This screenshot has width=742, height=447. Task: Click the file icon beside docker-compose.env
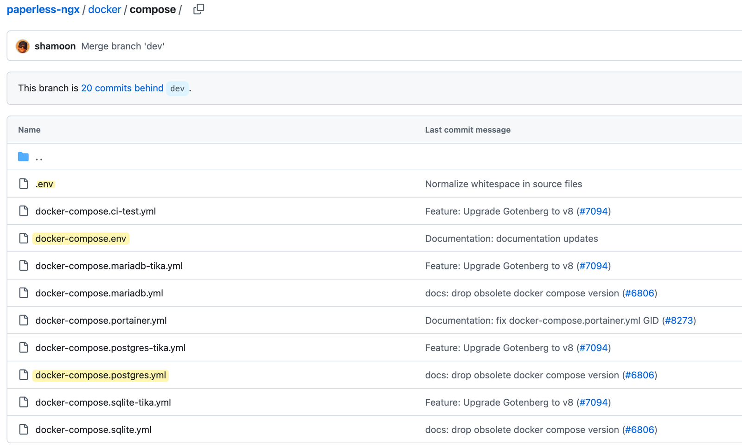(24, 238)
